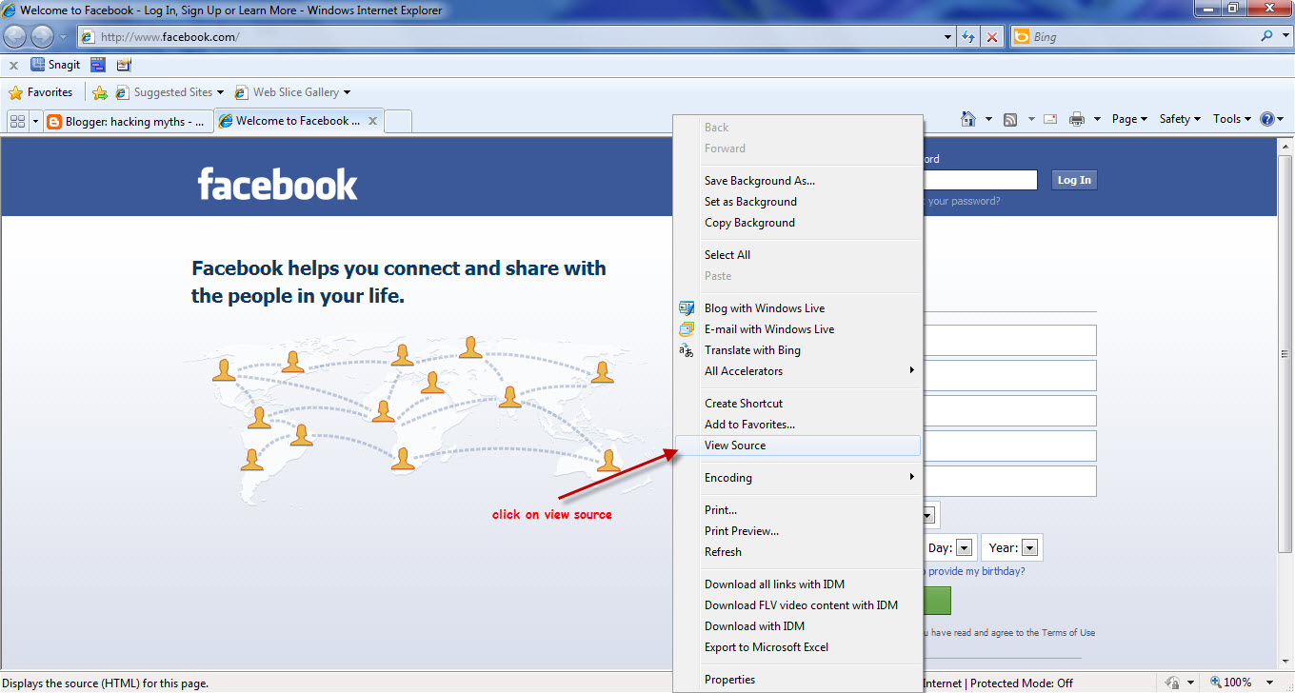The height and width of the screenshot is (693, 1295).
Task: Click Select All in the context menu
Action: coord(798,255)
